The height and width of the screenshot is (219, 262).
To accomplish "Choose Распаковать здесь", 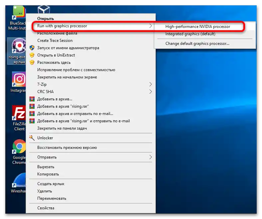I will (91, 62).
